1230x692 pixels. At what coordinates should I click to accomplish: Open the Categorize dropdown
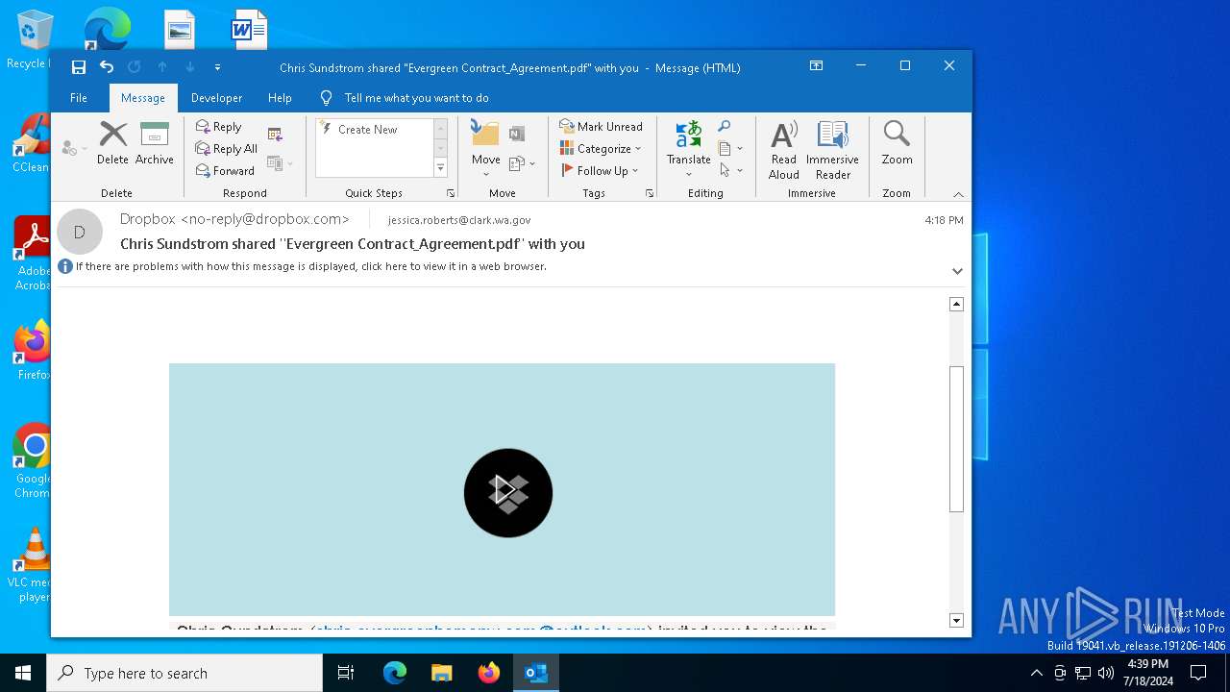click(x=601, y=148)
